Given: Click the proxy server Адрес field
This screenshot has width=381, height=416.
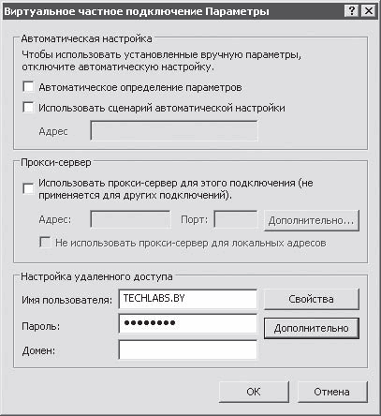Looking at the screenshot, I should point(130,219).
